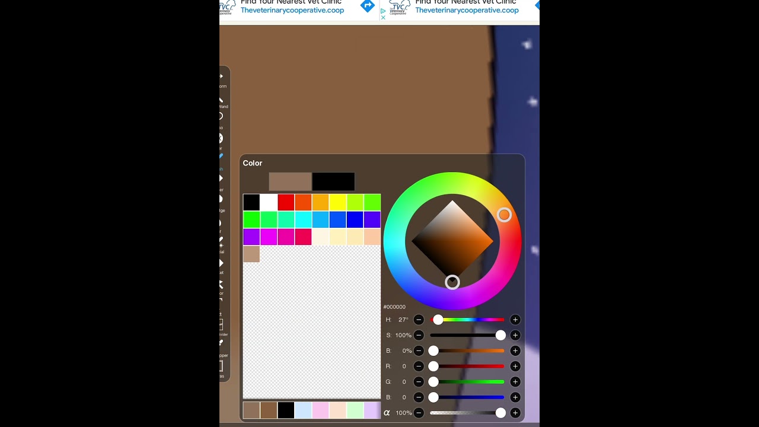The width and height of the screenshot is (759, 427).
Task: Pick the cyan palette swatch
Action: point(303,219)
